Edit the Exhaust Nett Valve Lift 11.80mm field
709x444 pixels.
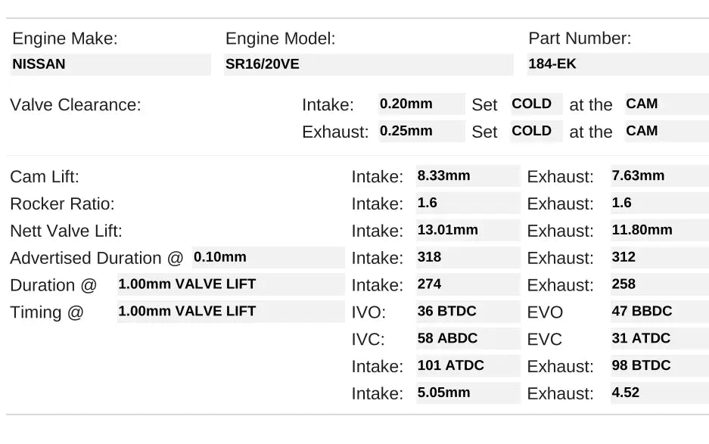click(659, 231)
